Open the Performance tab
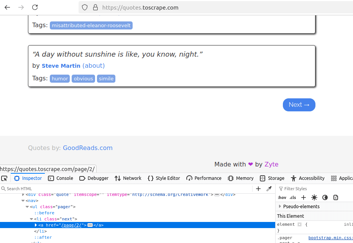353x243 pixels. tap(204, 178)
